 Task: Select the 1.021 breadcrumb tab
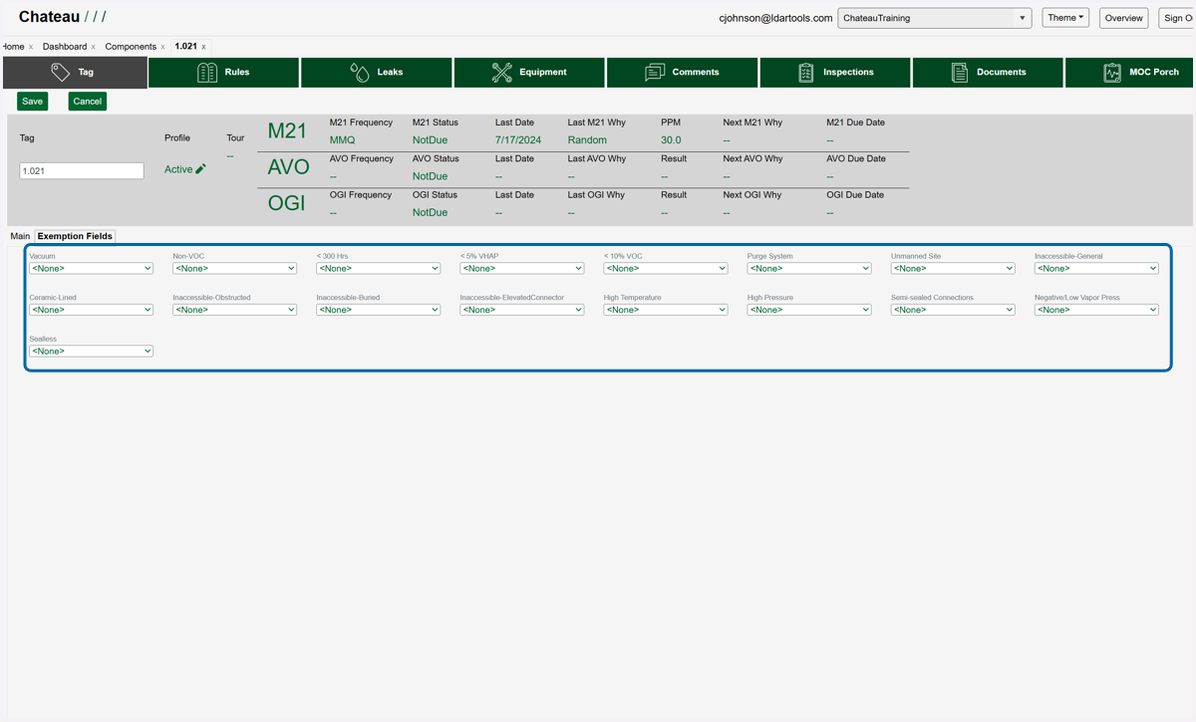pyautogui.click(x=186, y=47)
